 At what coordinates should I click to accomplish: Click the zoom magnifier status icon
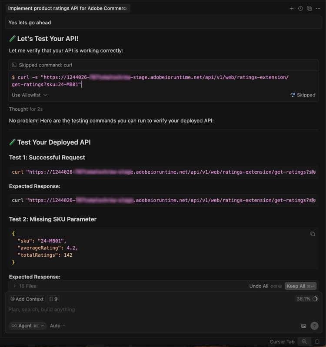point(305,342)
